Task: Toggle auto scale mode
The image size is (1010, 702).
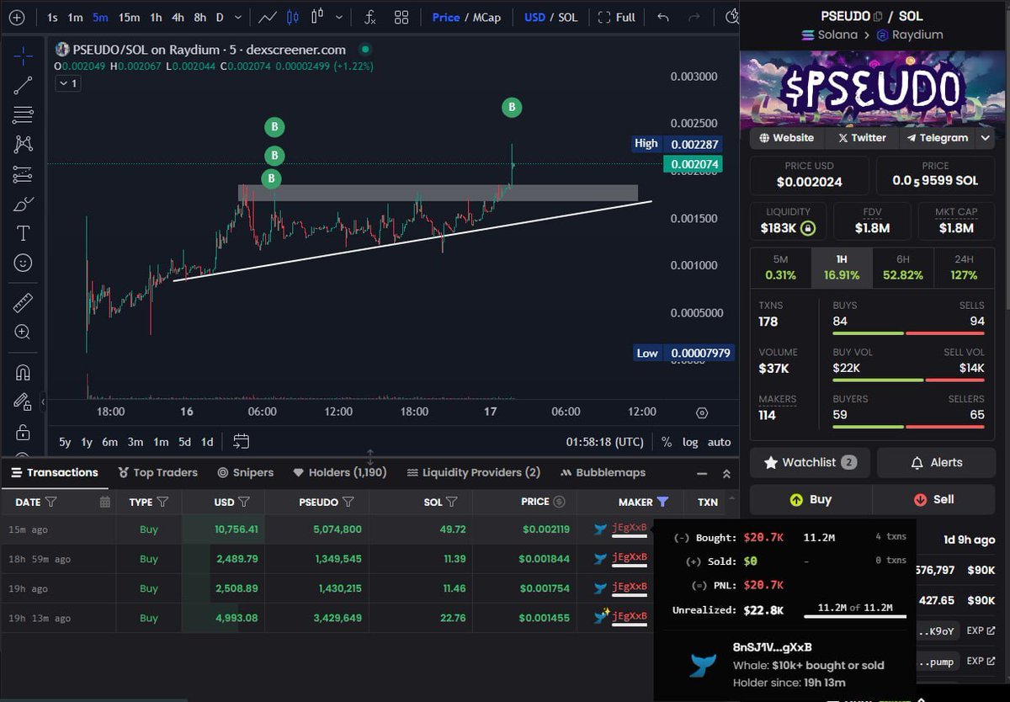Action: tap(719, 441)
